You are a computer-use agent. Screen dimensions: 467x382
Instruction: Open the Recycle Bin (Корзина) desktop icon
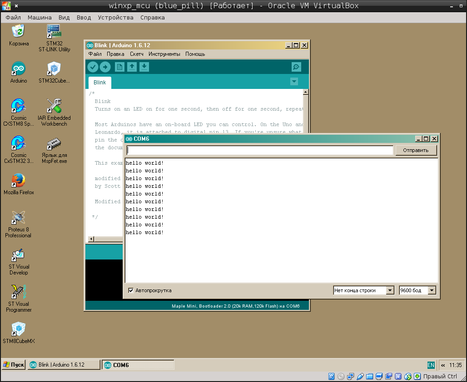pos(19,36)
